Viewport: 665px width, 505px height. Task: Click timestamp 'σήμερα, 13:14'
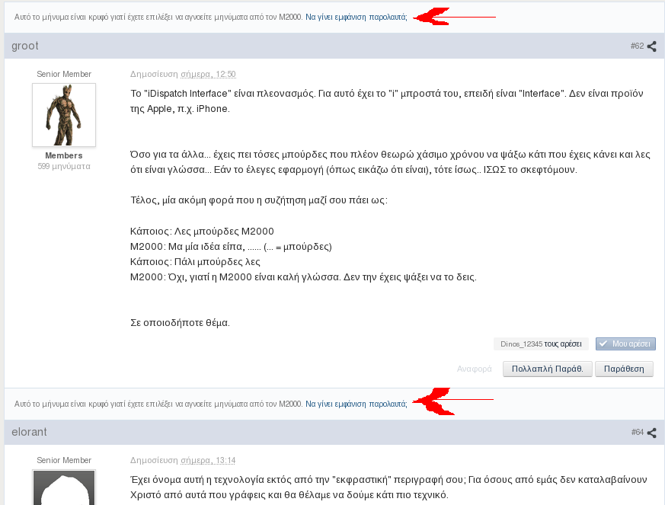(x=208, y=461)
